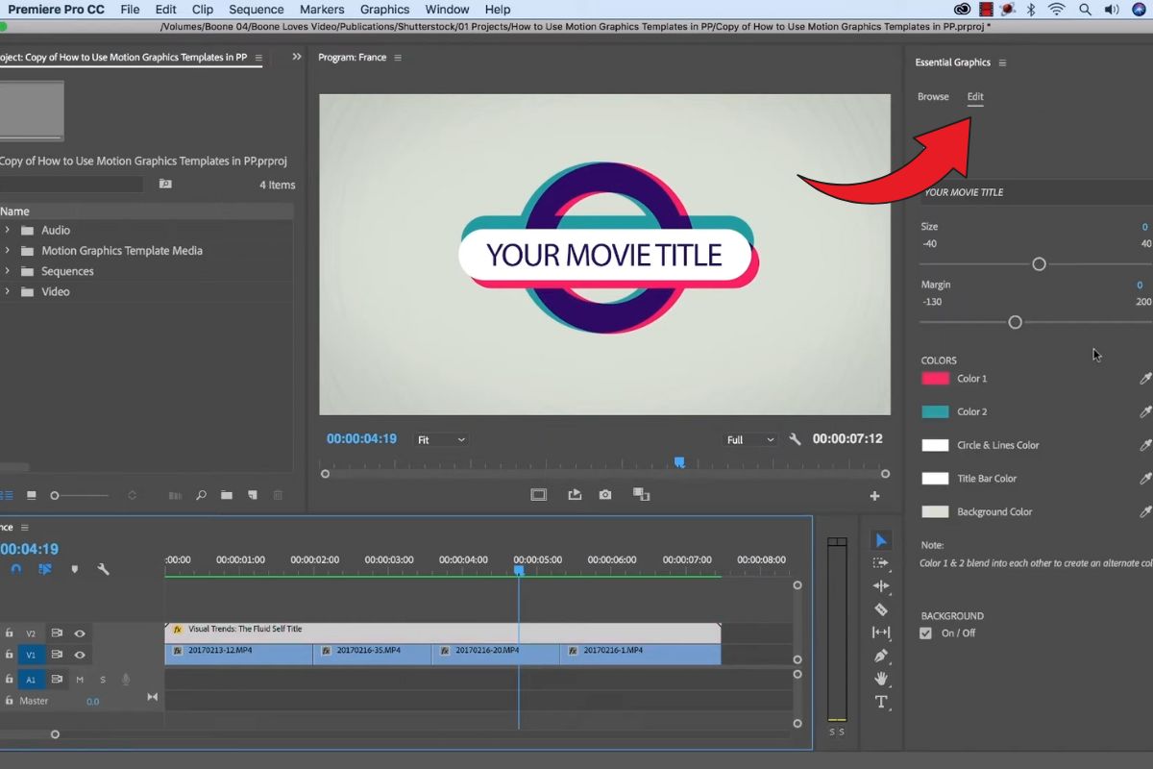Open the Clip menu
Image resolution: width=1153 pixels, height=769 pixels.
coord(203,10)
